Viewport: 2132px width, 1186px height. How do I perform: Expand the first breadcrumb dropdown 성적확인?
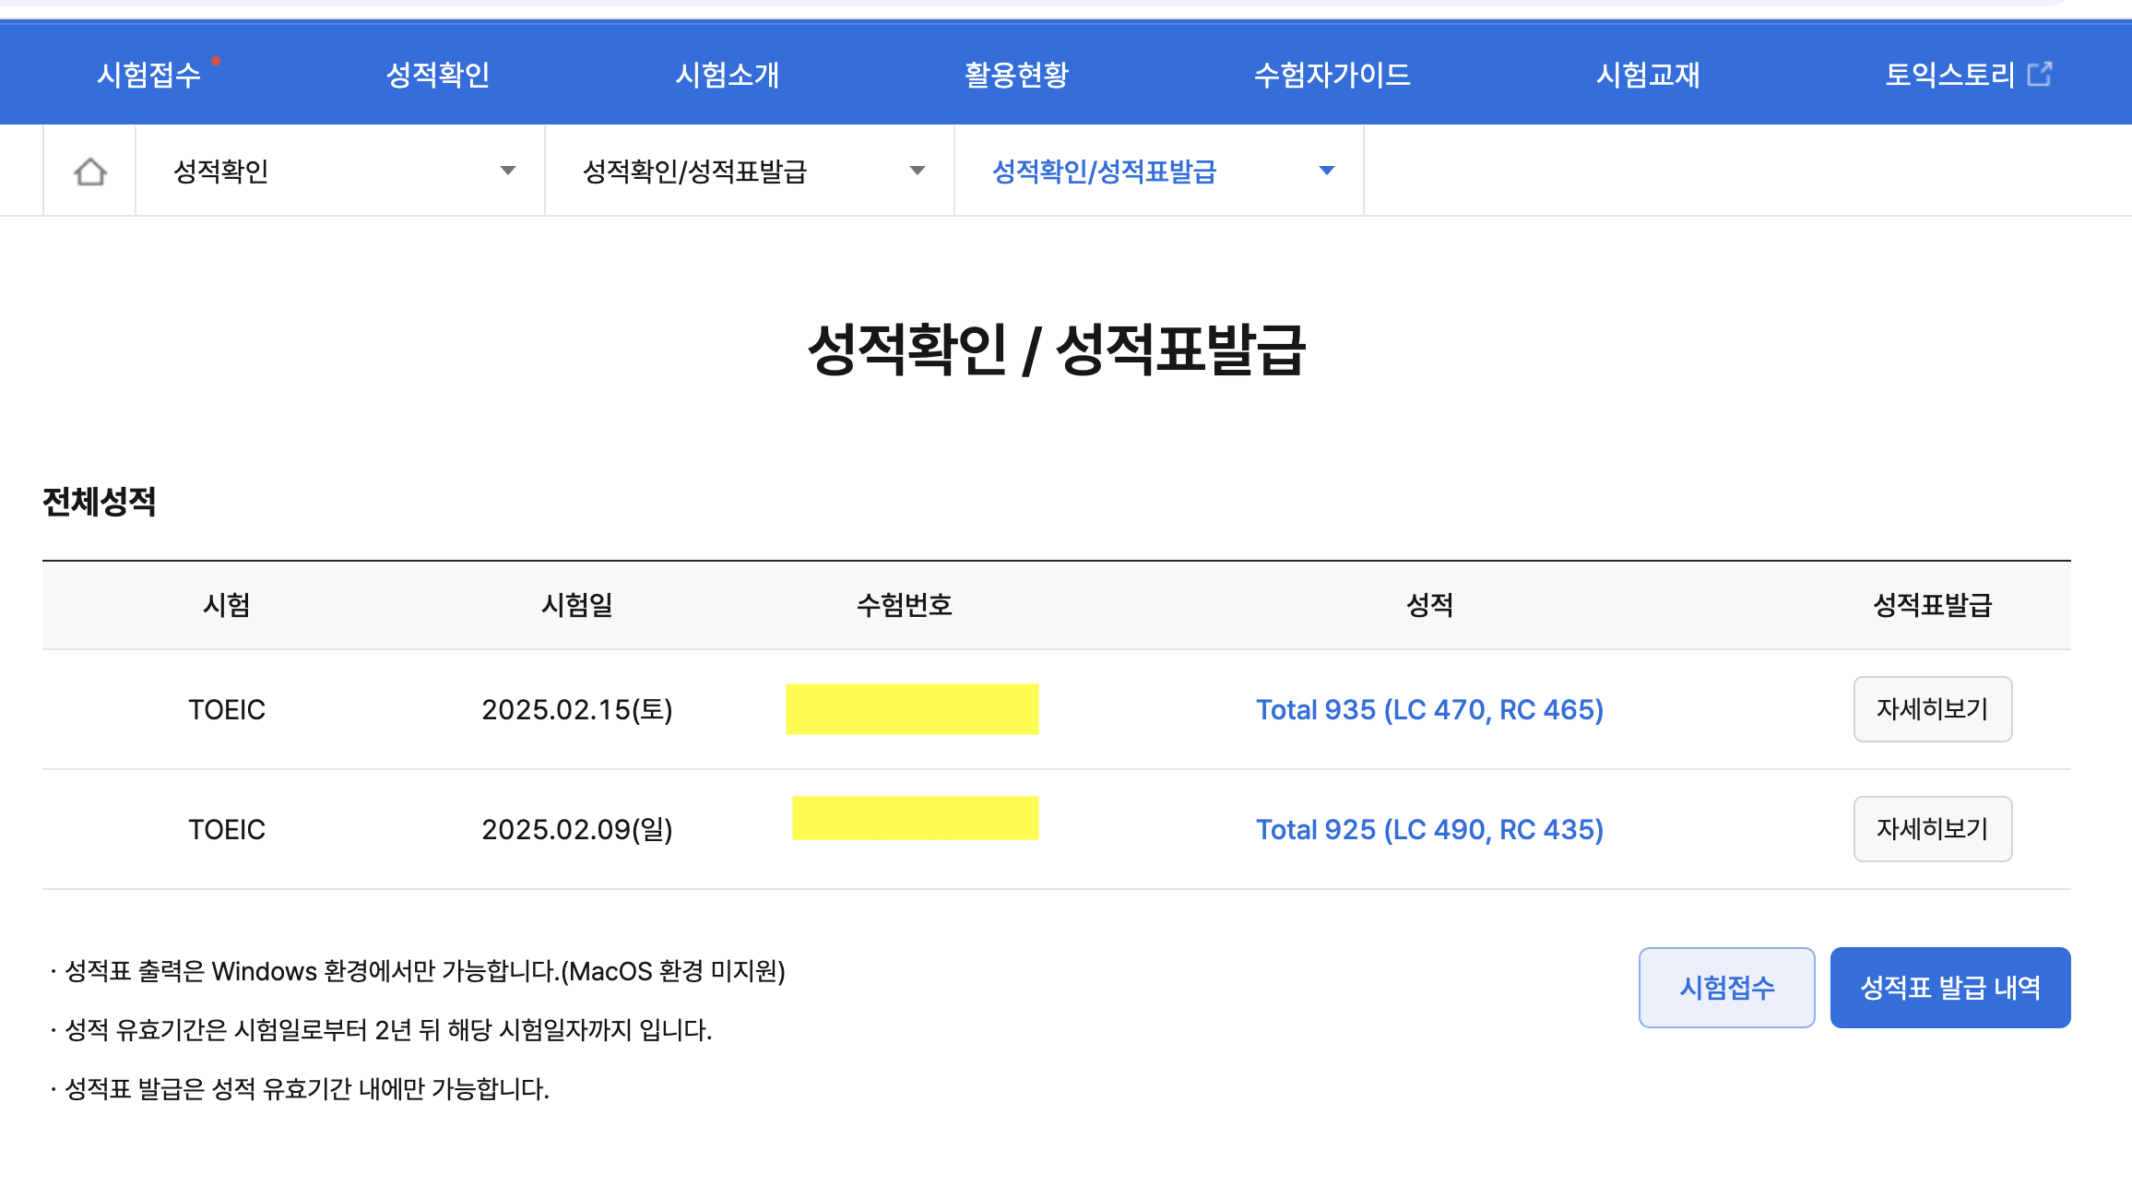[x=340, y=171]
